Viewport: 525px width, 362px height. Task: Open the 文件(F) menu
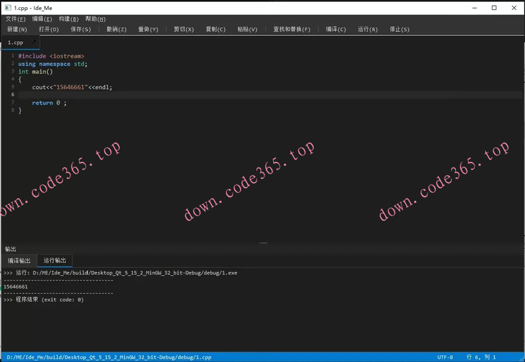(x=16, y=19)
